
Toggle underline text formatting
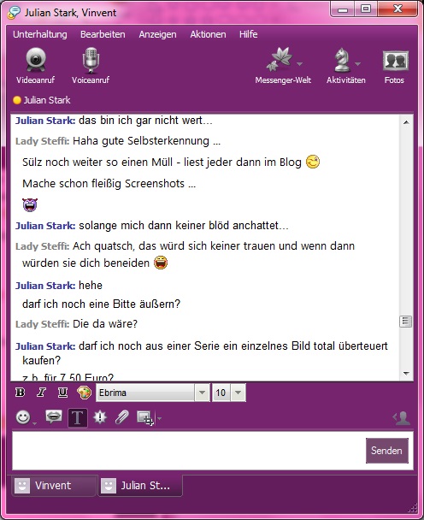coord(62,393)
